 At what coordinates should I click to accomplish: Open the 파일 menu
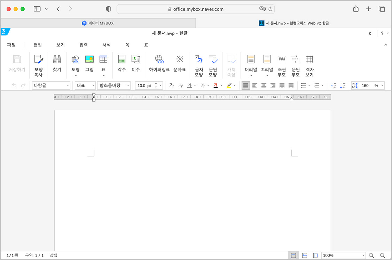pos(11,45)
